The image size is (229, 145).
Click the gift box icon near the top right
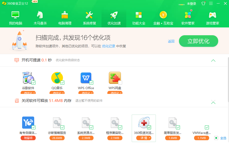(203, 4)
